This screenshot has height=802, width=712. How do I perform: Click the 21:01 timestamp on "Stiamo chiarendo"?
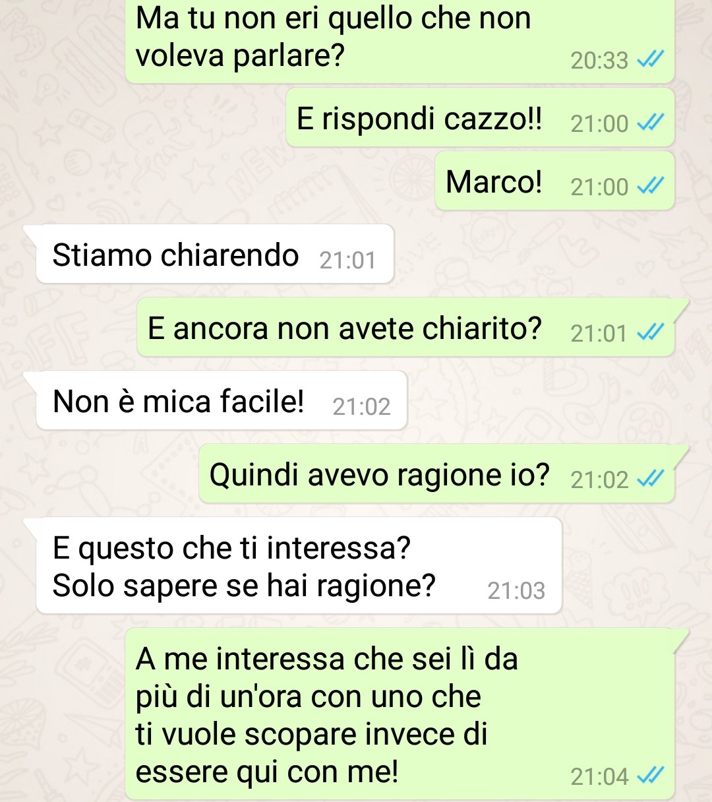[347, 261]
